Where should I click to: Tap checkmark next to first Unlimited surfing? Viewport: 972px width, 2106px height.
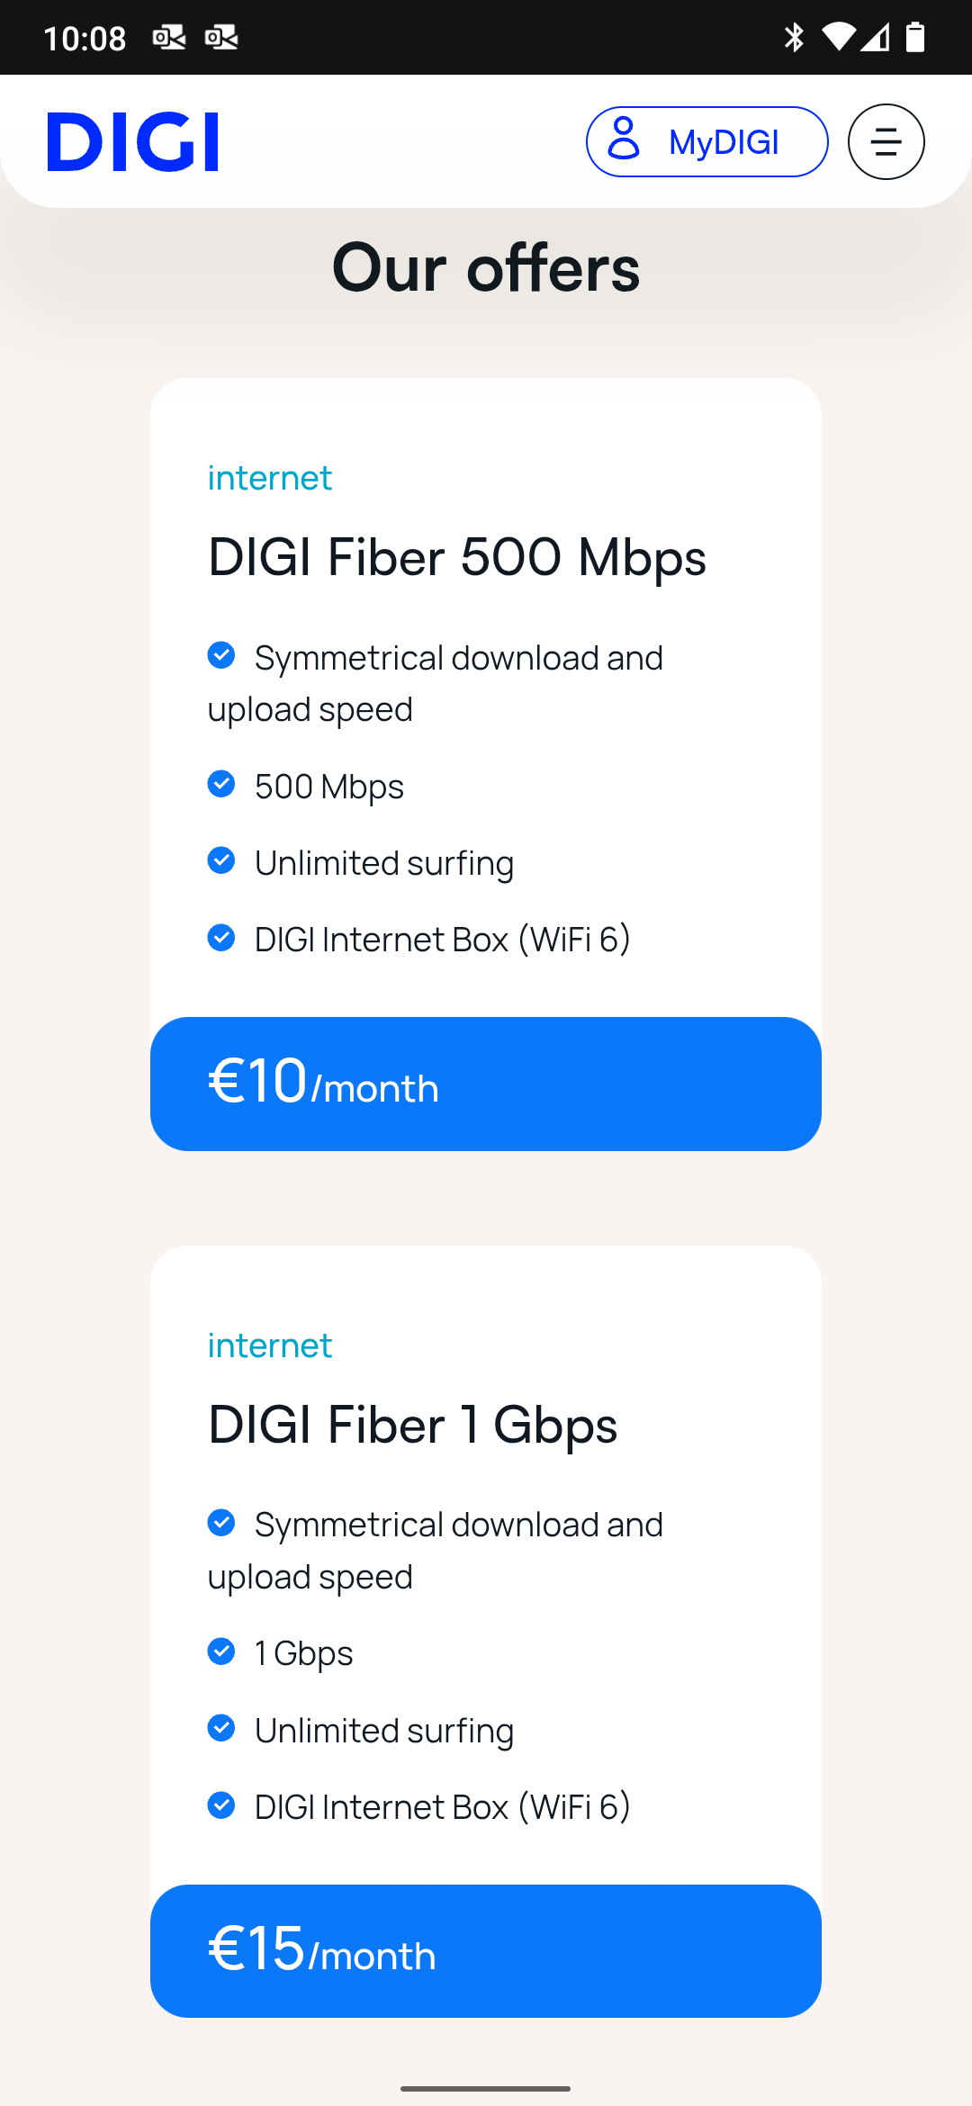tap(221, 860)
